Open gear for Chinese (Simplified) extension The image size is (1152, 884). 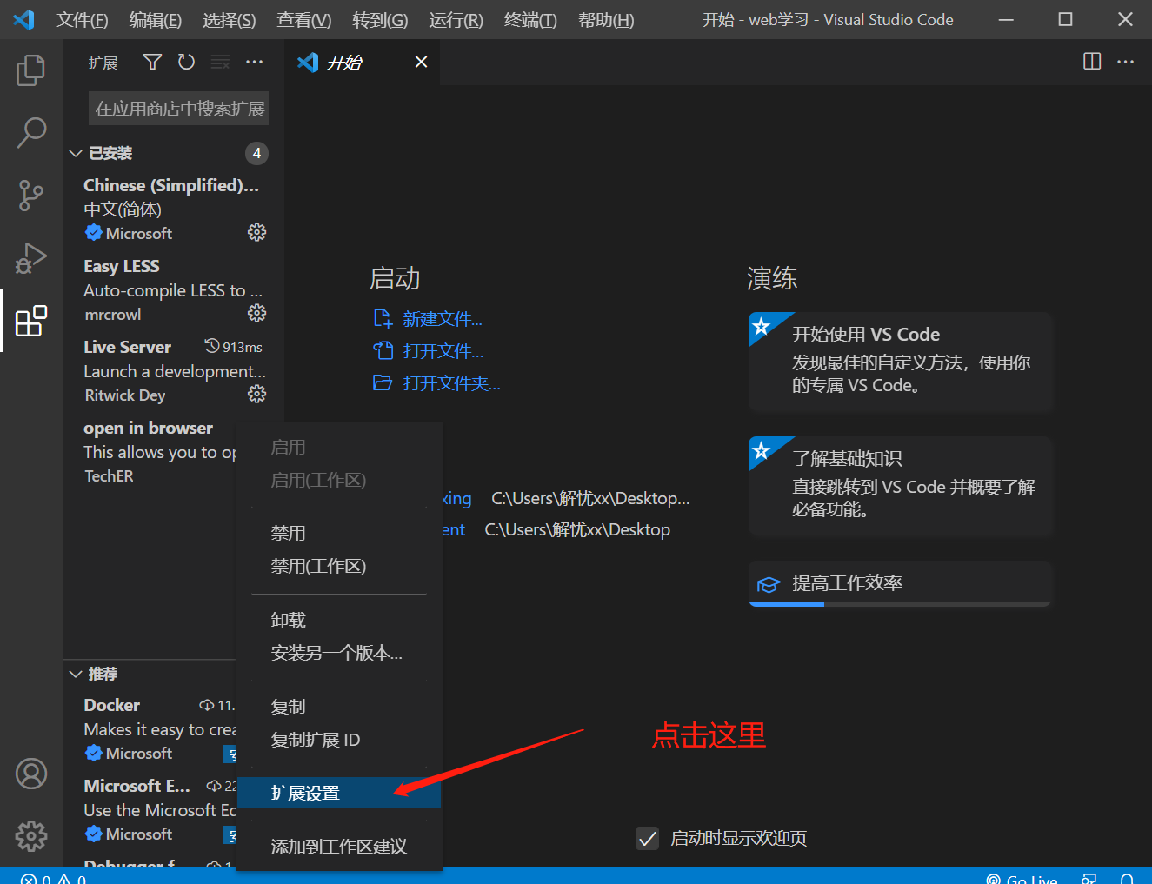tap(256, 232)
